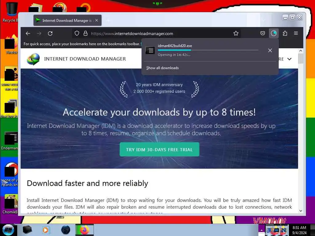315x236 pixels.
Task: Click the idman642build20.exe file icon
Action: [x=150, y=50]
